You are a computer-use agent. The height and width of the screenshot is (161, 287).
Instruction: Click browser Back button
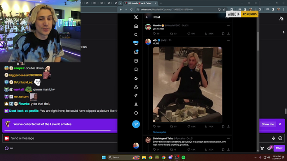click(121, 9)
